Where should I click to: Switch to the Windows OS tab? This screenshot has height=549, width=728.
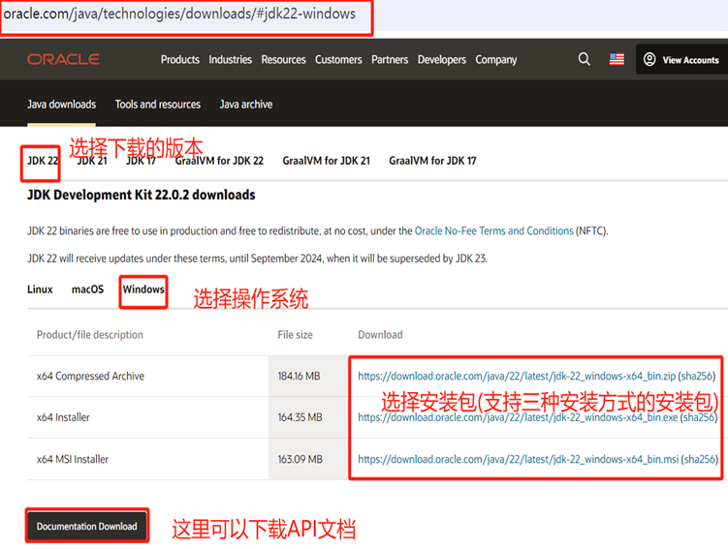pos(143,290)
